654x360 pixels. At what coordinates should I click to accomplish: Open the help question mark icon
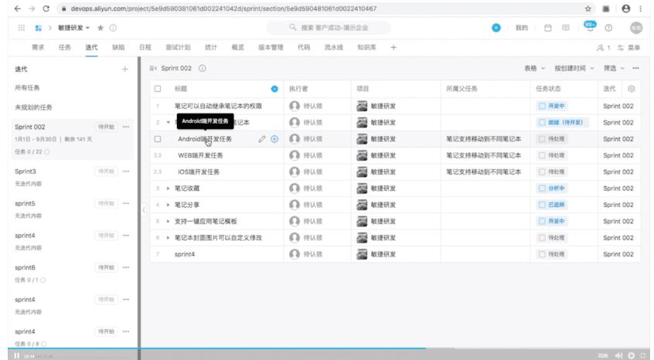pyautogui.click(x=608, y=28)
